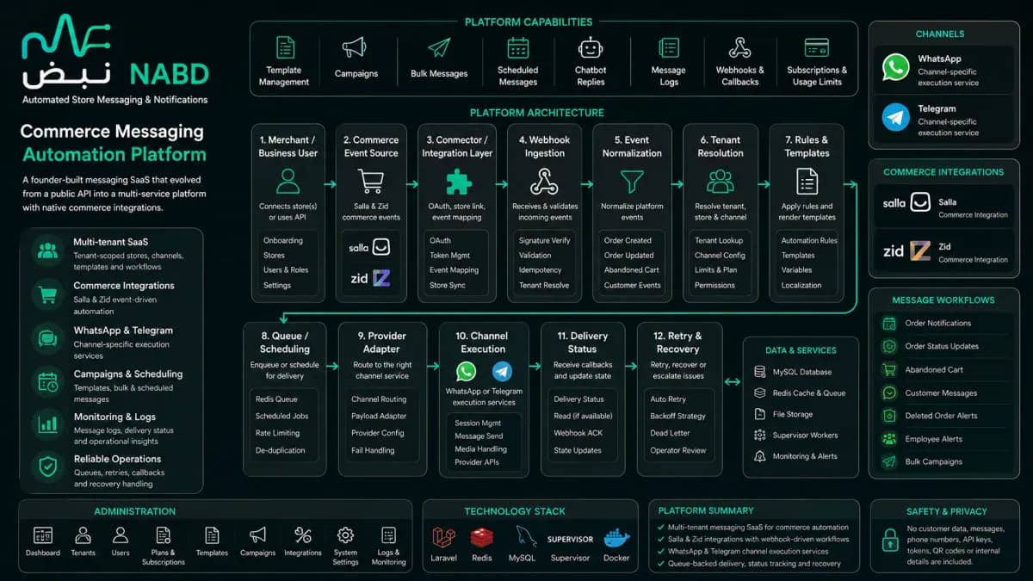Click "Employee Alerts" in Message Workflows

pyautogui.click(x=933, y=439)
